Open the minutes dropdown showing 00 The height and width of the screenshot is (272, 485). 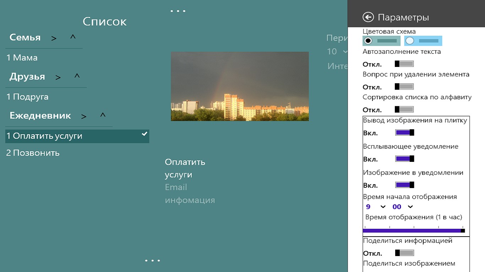tap(403, 207)
